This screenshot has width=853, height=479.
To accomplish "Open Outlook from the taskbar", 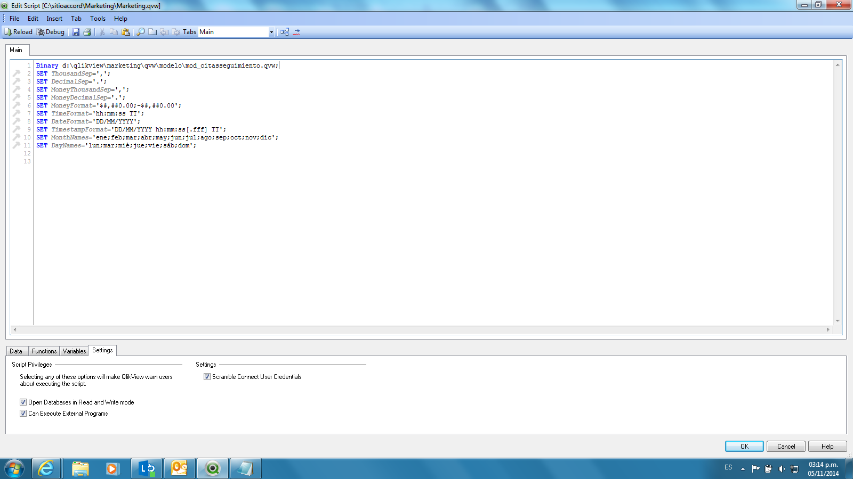I will click(180, 468).
